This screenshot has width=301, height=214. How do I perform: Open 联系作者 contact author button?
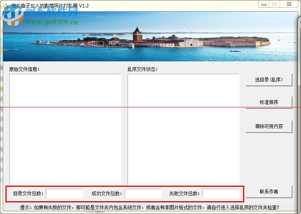(269, 191)
